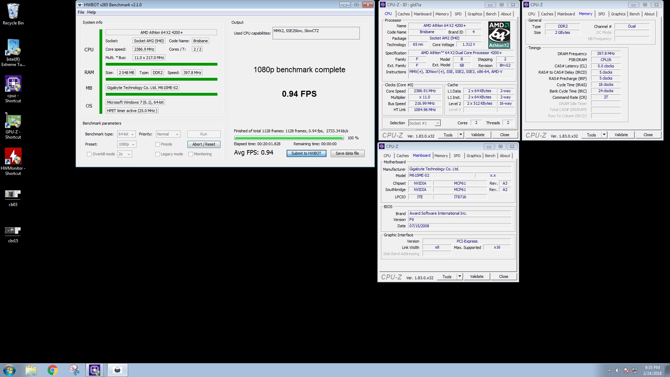Click BIOS Date 07/15/2008 value
The image size is (670, 377).
(460, 226)
